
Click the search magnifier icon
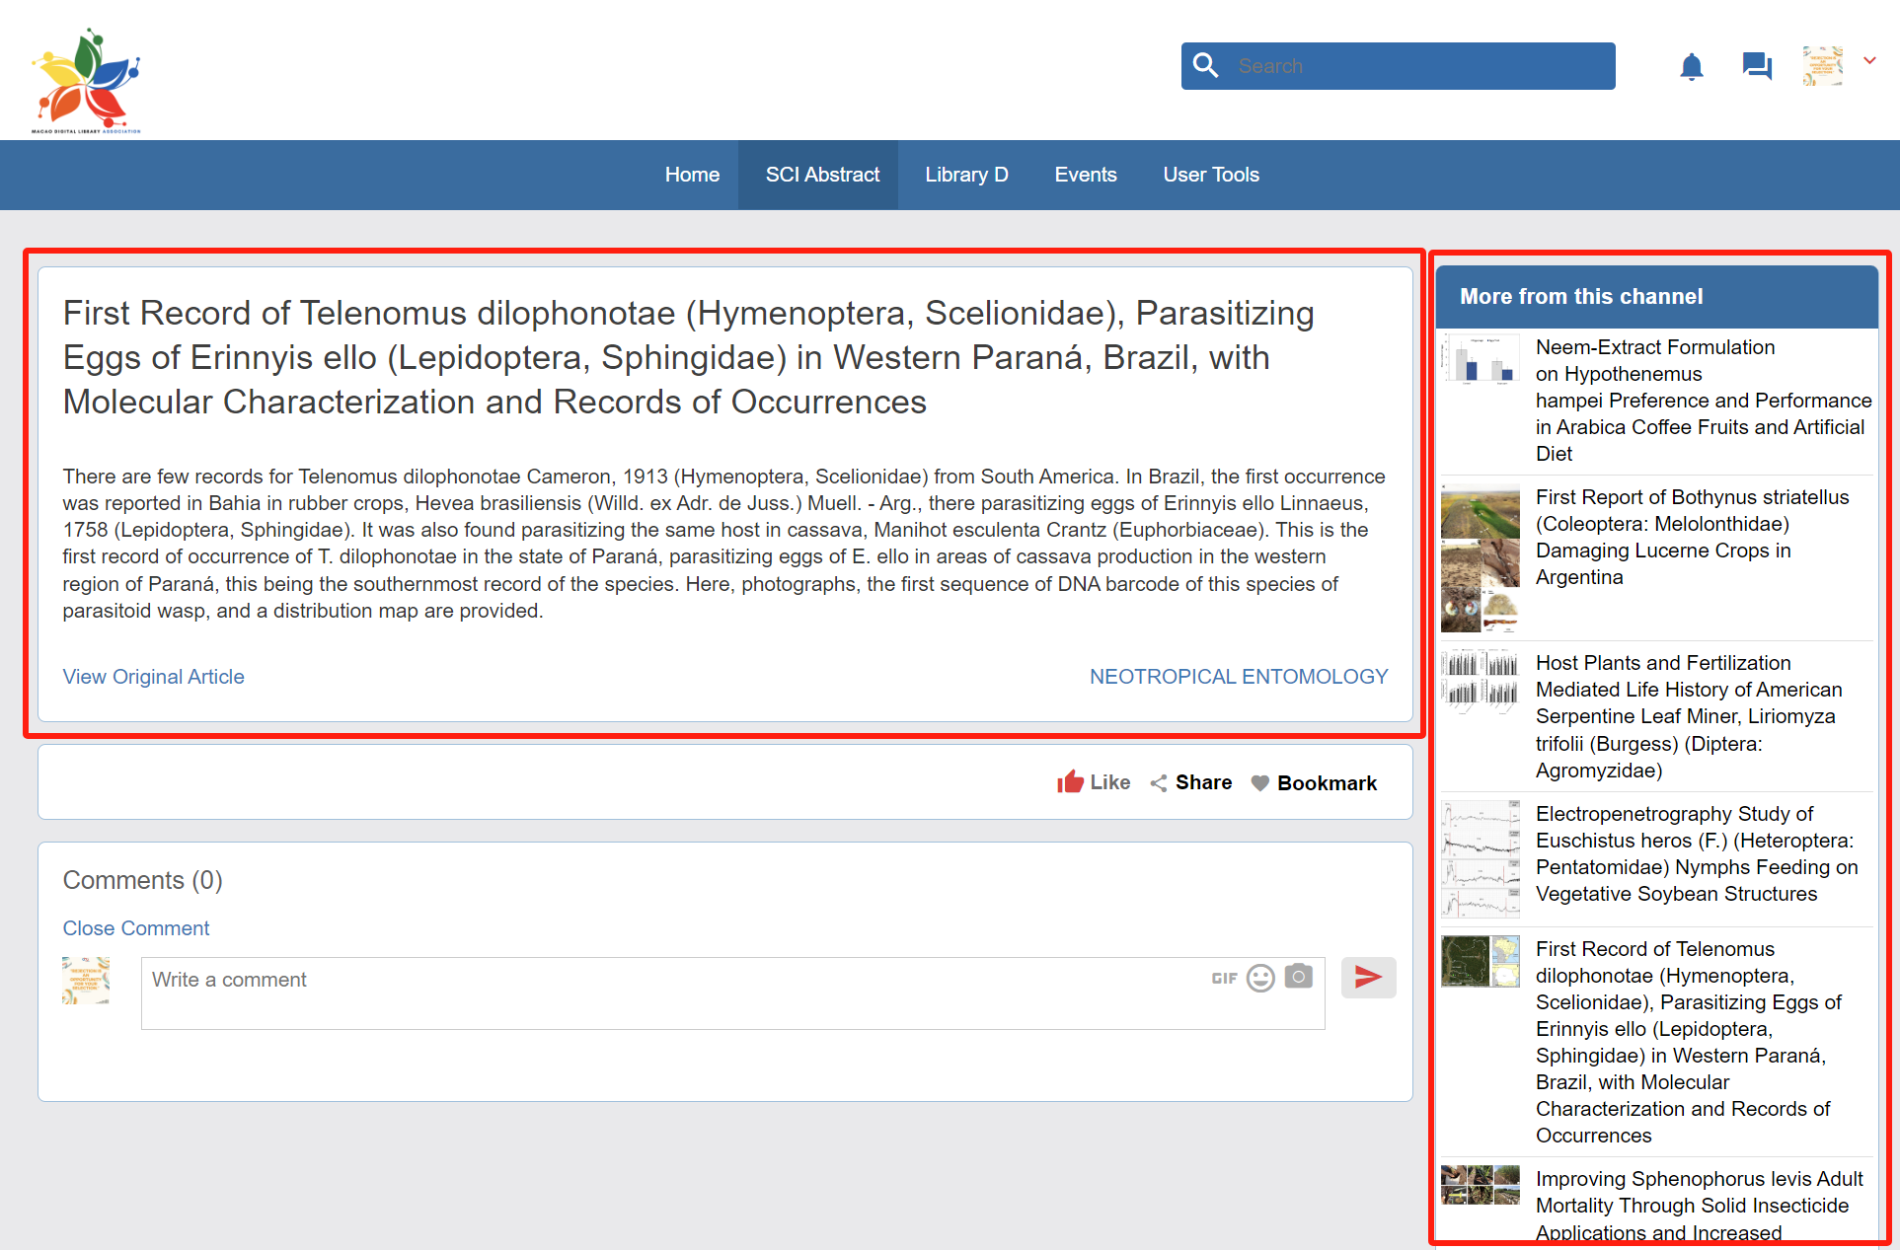point(1205,66)
